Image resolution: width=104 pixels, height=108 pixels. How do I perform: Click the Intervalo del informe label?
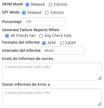click(21, 50)
